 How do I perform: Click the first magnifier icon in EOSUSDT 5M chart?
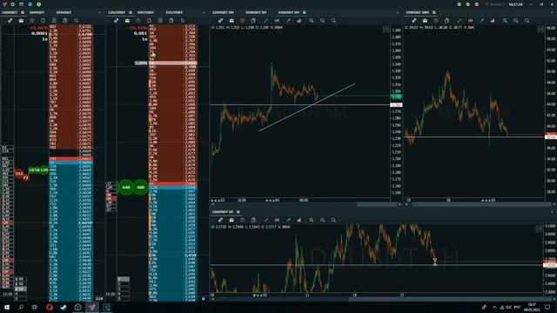312,21
